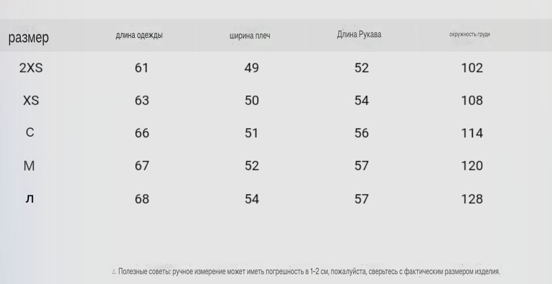Select the 'Длина Рукава' column header
Viewport: 552px width, 284px height.
point(359,34)
